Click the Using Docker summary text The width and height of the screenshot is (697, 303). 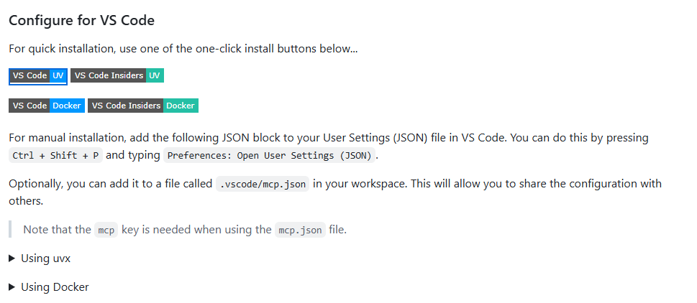click(x=55, y=287)
